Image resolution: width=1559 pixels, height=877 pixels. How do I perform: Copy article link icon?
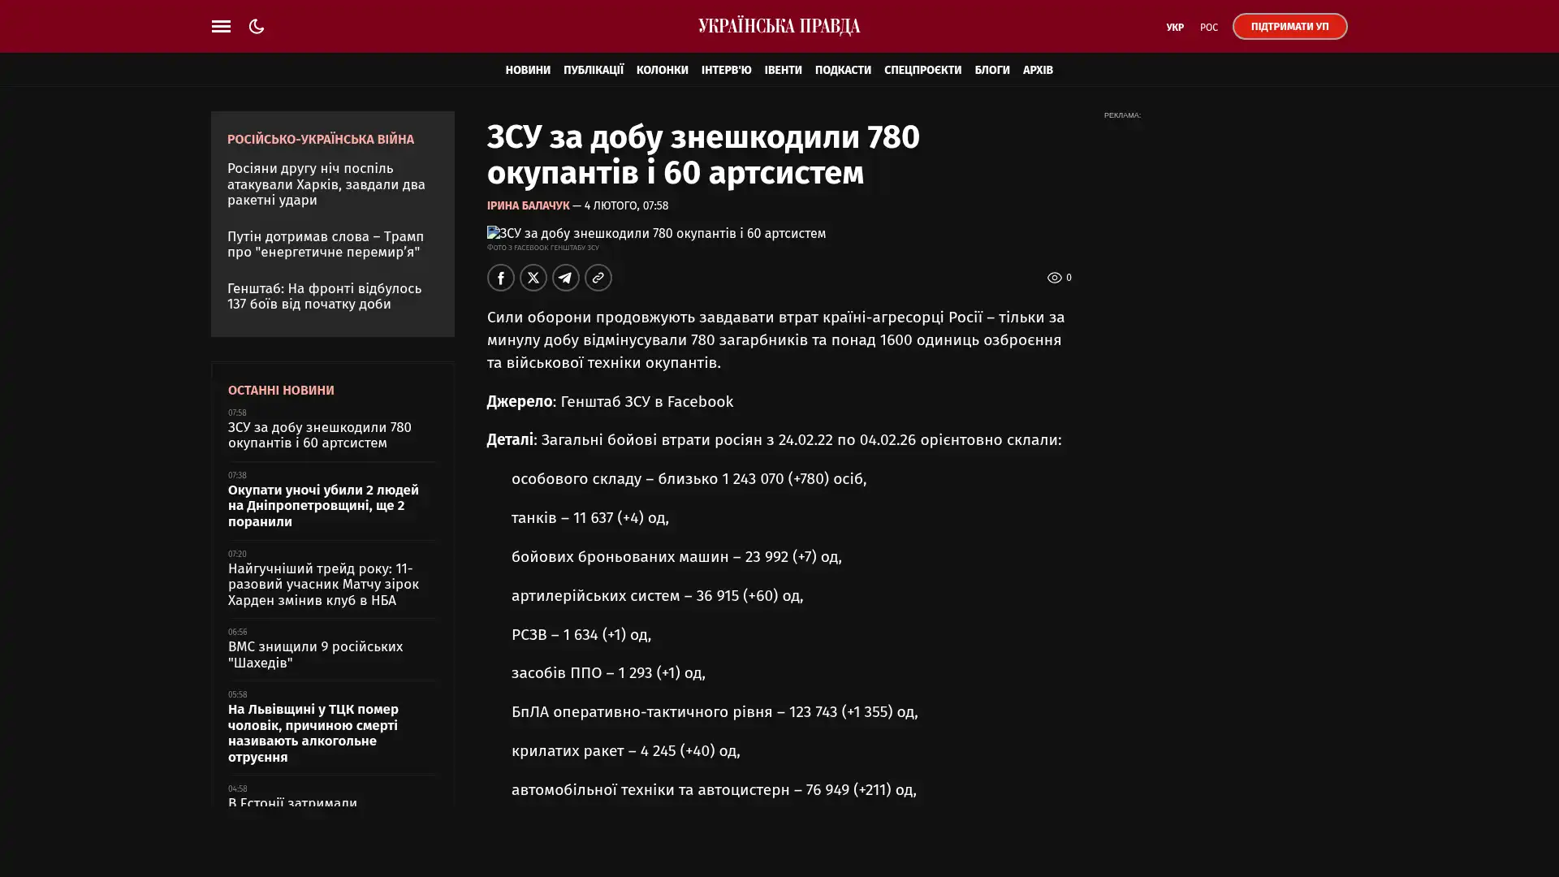click(x=598, y=278)
